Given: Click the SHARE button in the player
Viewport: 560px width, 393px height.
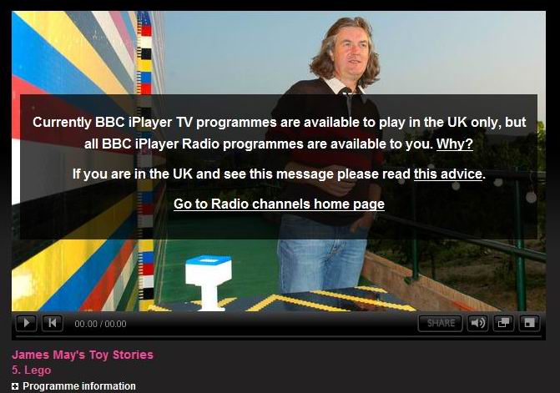Looking at the screenshot, I should point(441,323).
